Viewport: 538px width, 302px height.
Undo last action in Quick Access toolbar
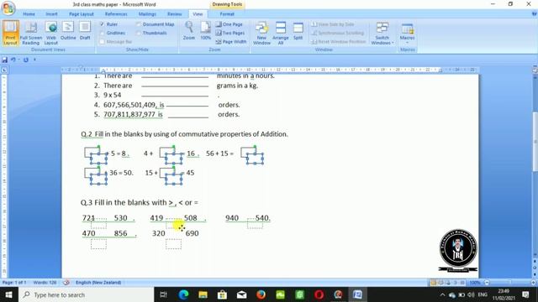[x=13, y=60]
